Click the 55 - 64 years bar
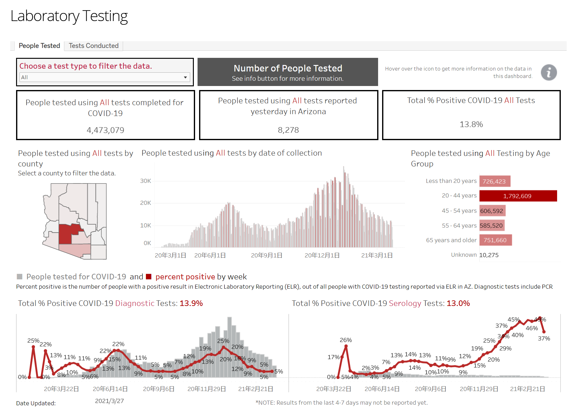 pyautogui.click(x=492, y=226)
